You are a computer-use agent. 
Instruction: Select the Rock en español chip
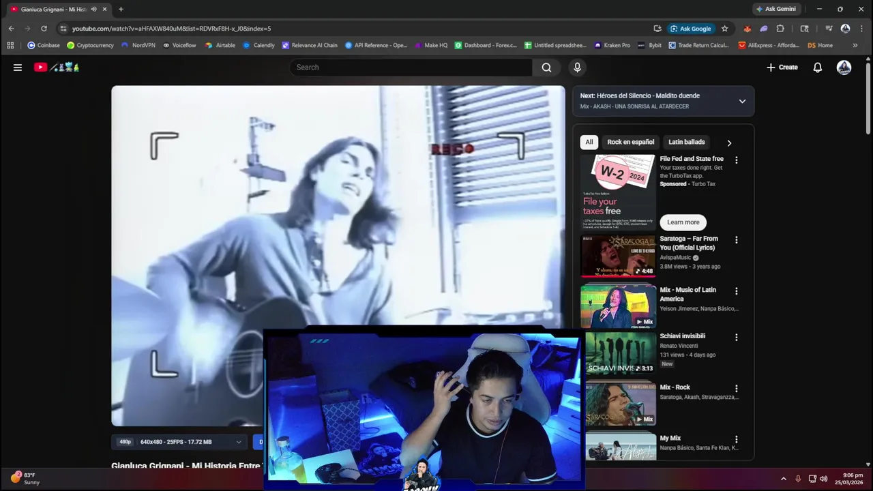coord(630,142)
